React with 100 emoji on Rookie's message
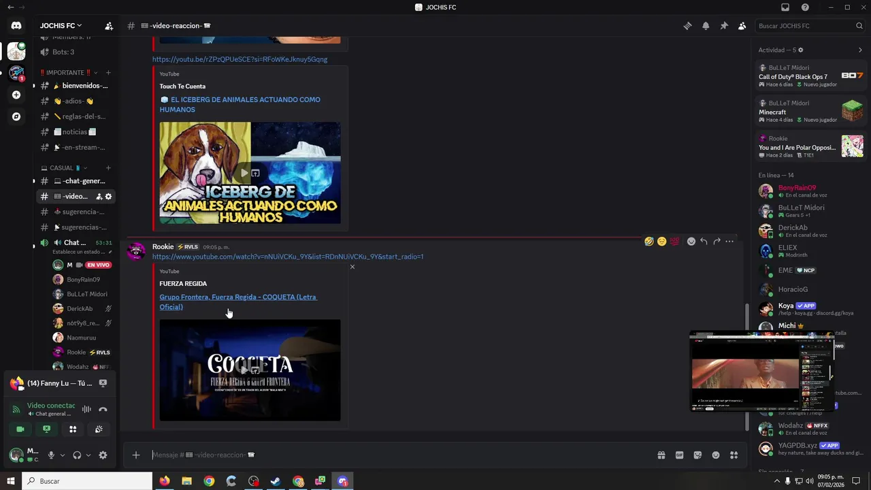 (674, 242)
